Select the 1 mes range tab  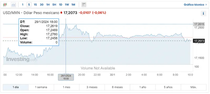click(x=67, y=87)
